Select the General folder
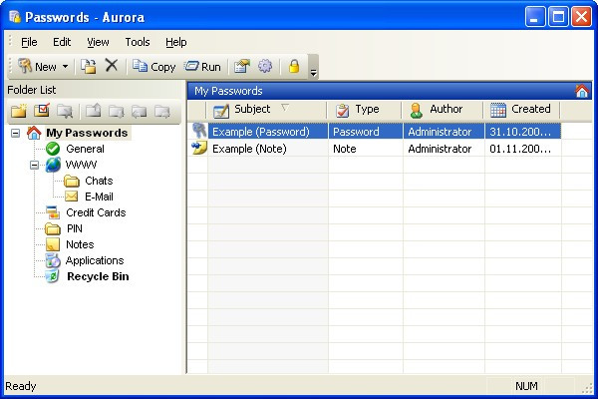The image size is (598, 399). click(x=85, y=149)
